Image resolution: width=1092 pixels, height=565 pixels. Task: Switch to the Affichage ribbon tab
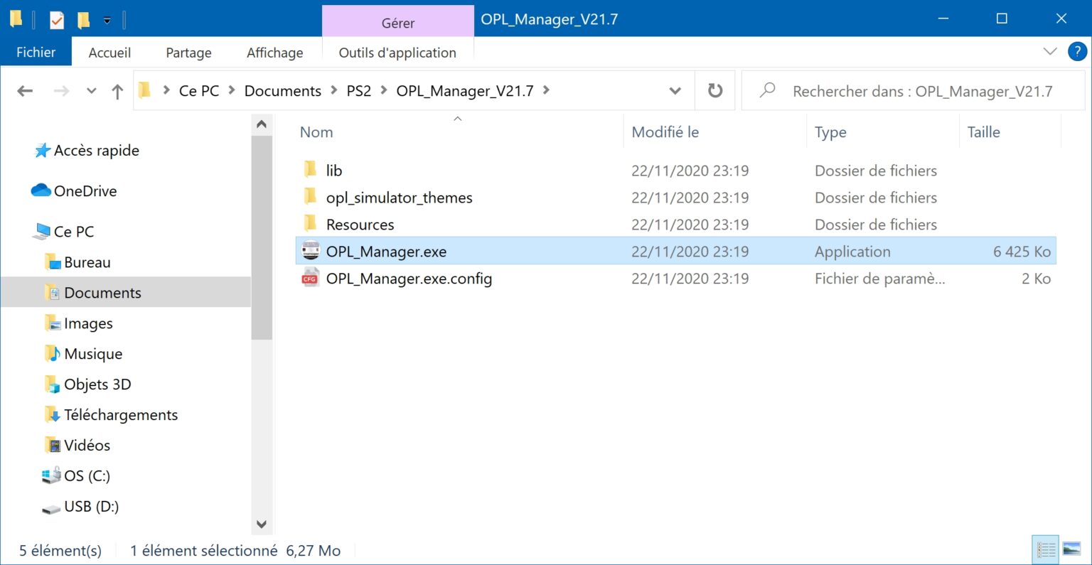[x=274, y=53]
